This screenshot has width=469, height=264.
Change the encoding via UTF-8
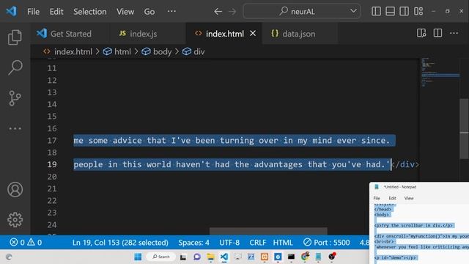(229, 242)
